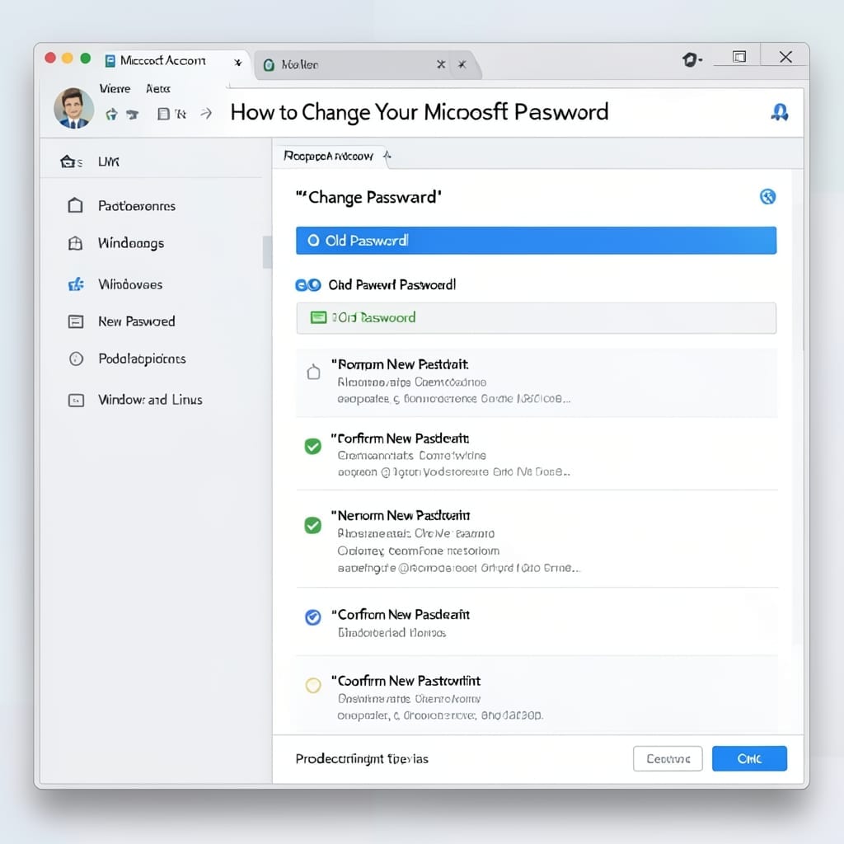The height and width of the screenshot is (844, 844).
Task: Click the green home arrow toolbar icon
Action: click(111, 114)
